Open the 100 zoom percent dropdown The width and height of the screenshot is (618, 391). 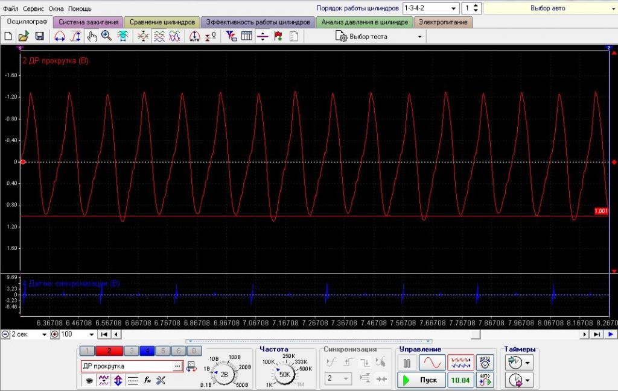coord(92,334)
